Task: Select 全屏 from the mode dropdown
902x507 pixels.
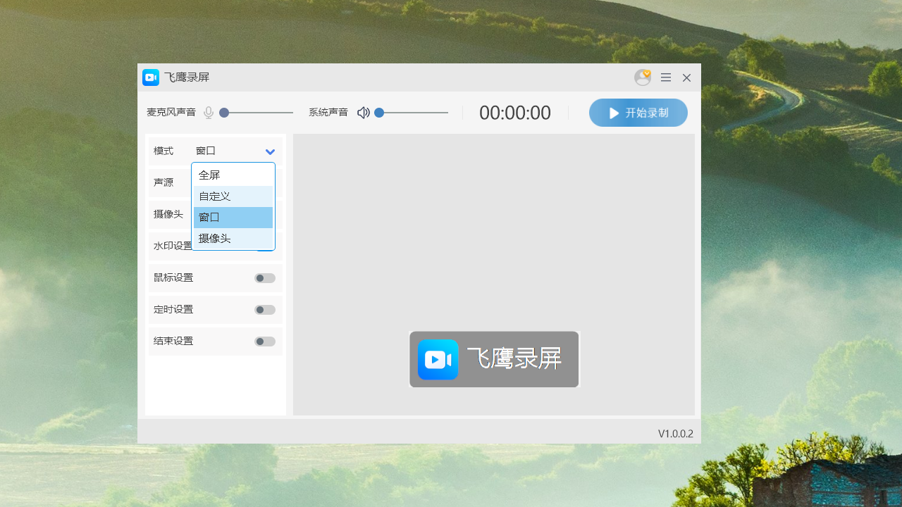Action: [x=233, y=175]
